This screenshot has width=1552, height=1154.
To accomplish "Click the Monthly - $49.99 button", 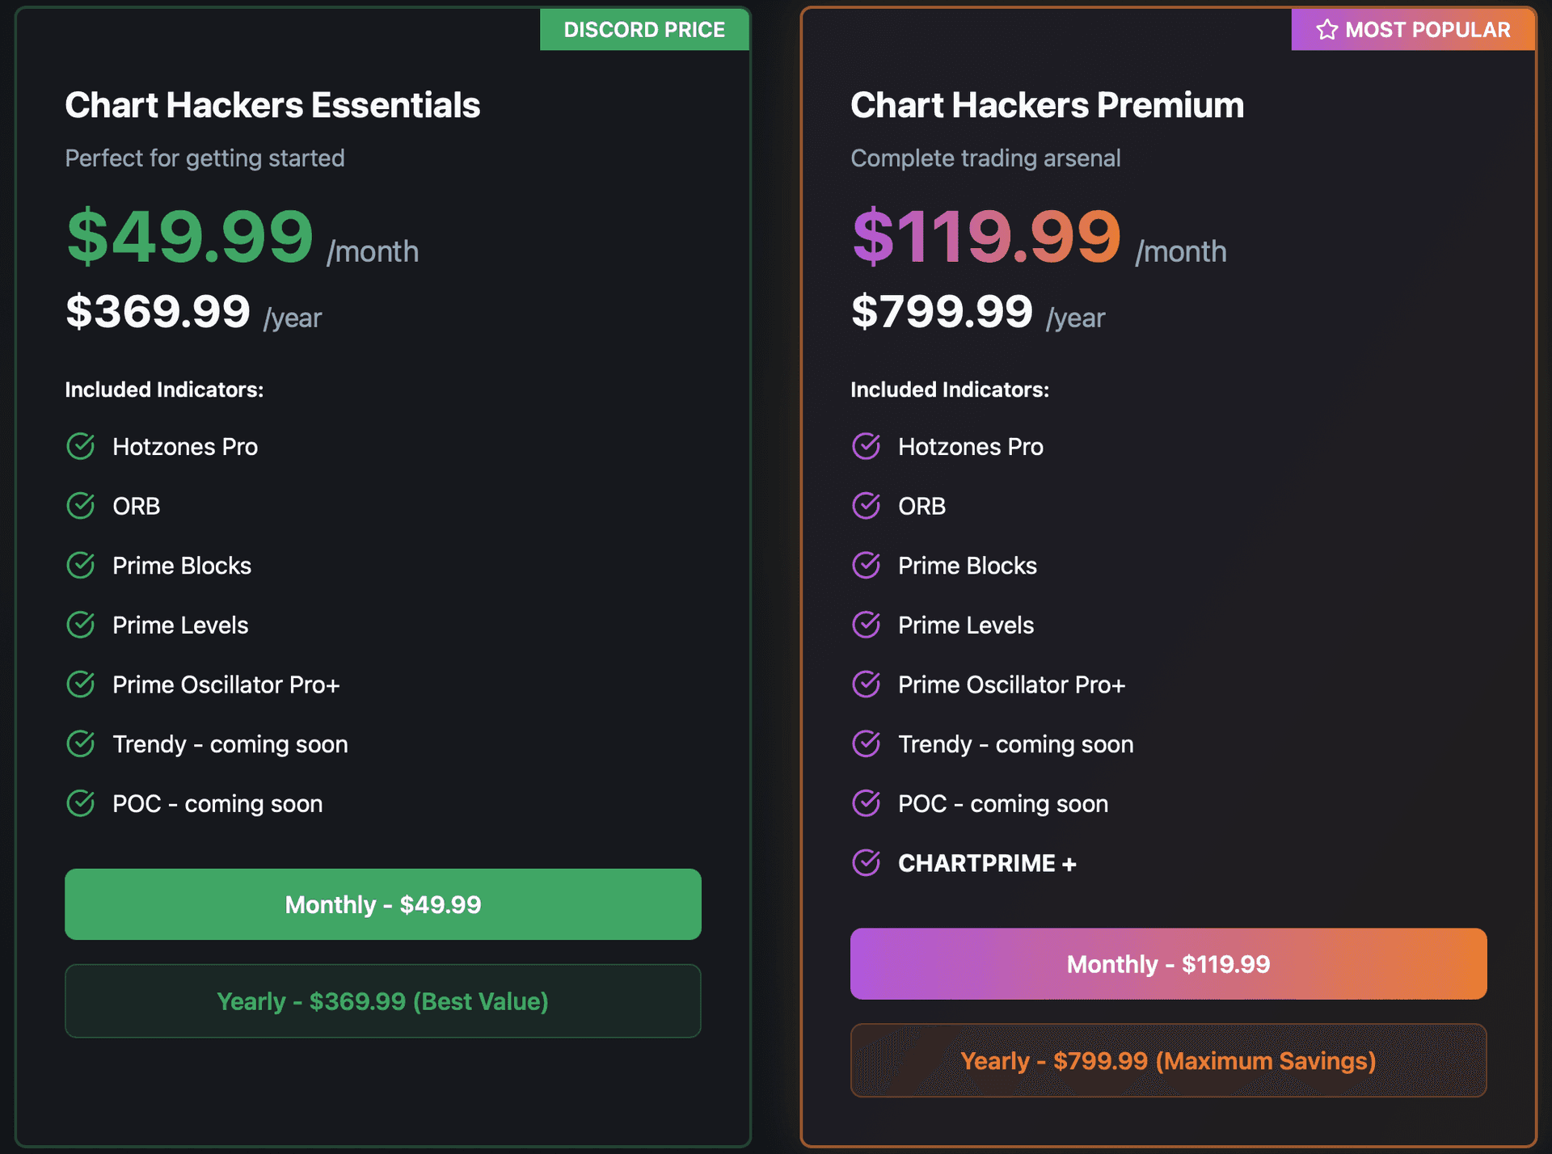I will 382,904.
